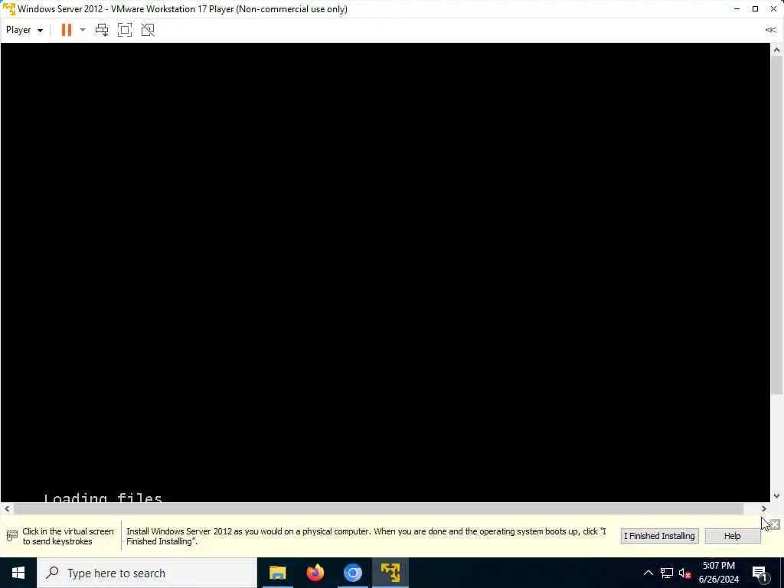Image resolution: width=784 pixels, height=588 pixels.
Task: Select VMware Player in the taskbar
Action: [390, 573]
